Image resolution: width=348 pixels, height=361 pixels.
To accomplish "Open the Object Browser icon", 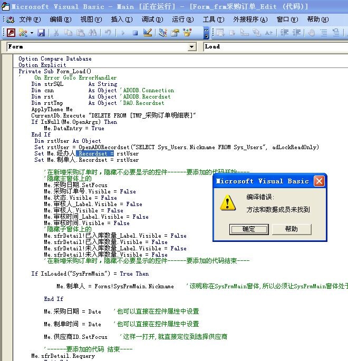I will point(187,33).
